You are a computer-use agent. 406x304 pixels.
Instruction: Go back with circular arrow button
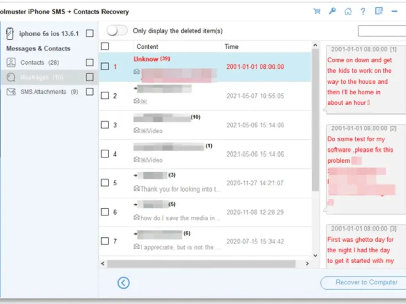pos(123,283)
